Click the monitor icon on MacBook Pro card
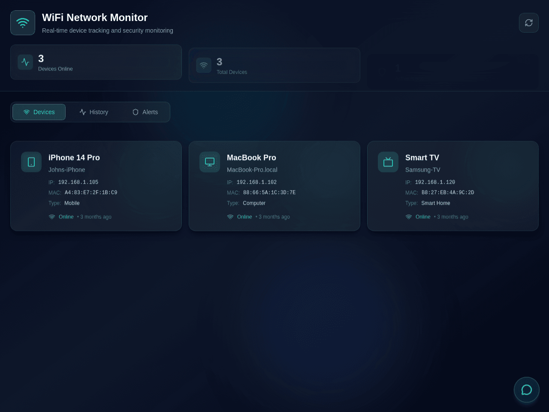This screenshot has width=549, height=412. tap(210, 162)
